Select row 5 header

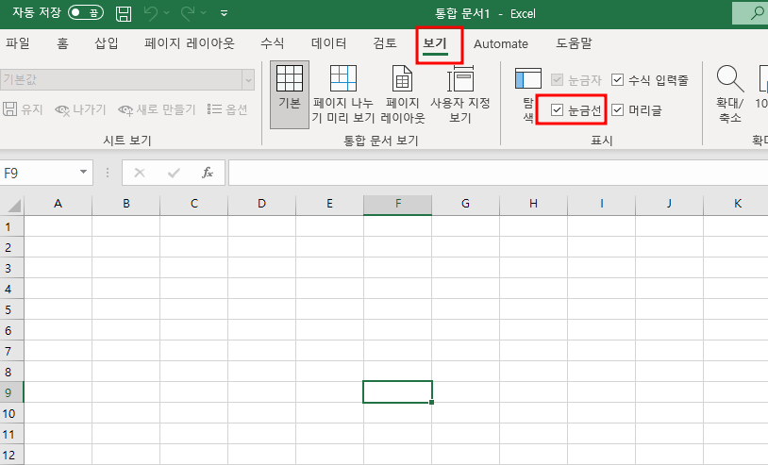pyautogui.click(x=11, y=309)
